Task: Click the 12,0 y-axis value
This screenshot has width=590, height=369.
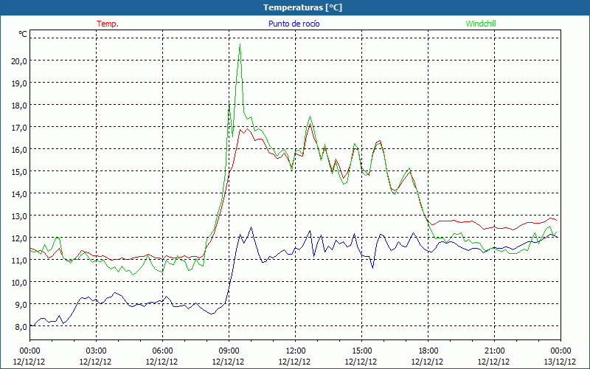Action: [19, 238]
